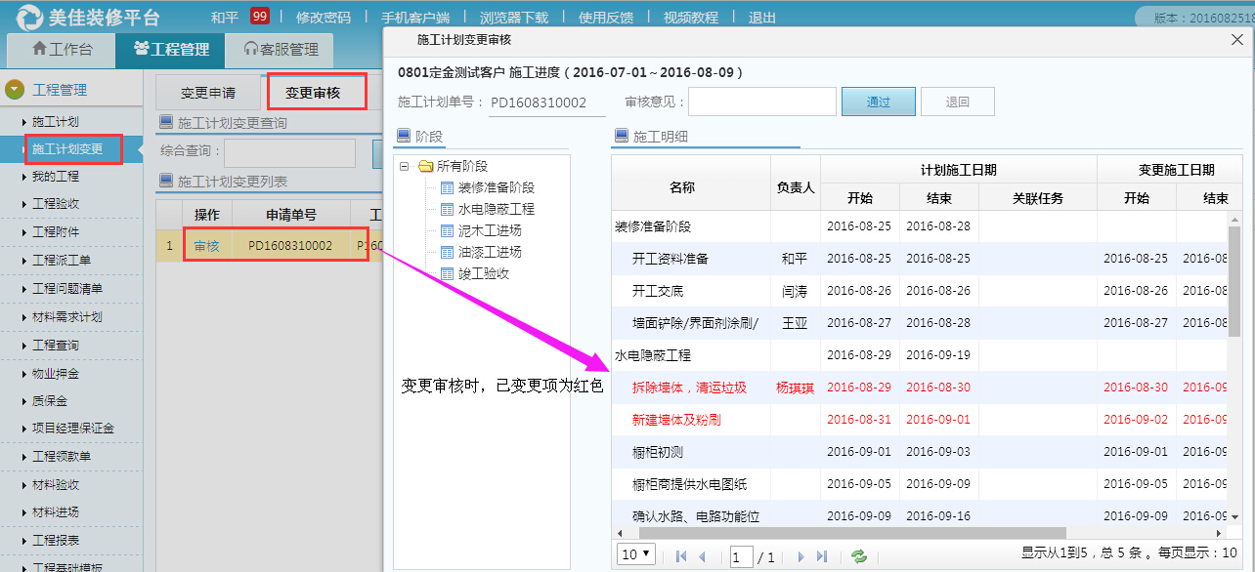1255x572 pixels.
Task: Collapse the 所有阶段 tree node
Action: [405, 166]
